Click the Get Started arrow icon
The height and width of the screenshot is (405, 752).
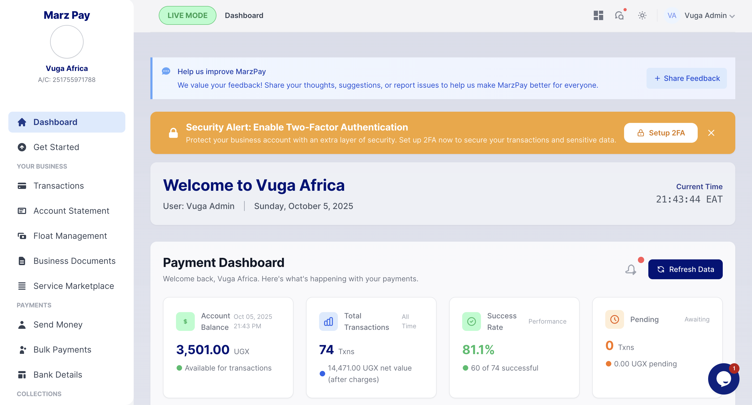click(x=22, y=147)
